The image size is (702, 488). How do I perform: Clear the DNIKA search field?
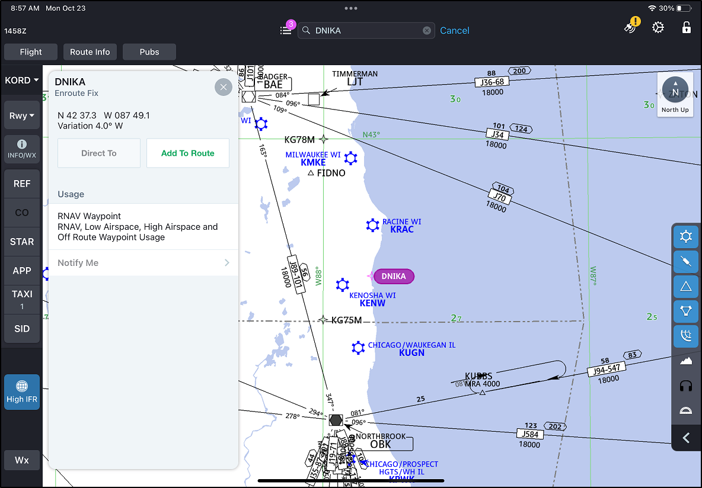[x=427, y=30]
